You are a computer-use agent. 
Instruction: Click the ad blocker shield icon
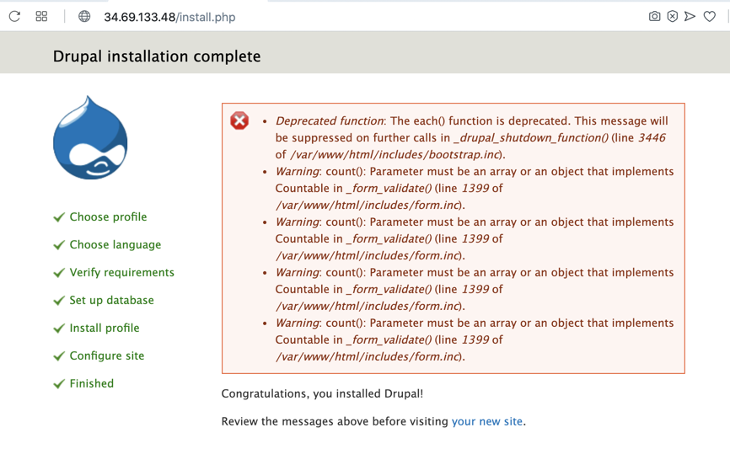click(672, 16)
